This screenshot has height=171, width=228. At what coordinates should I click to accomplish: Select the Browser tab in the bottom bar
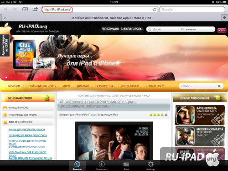(x=77, y=166)
